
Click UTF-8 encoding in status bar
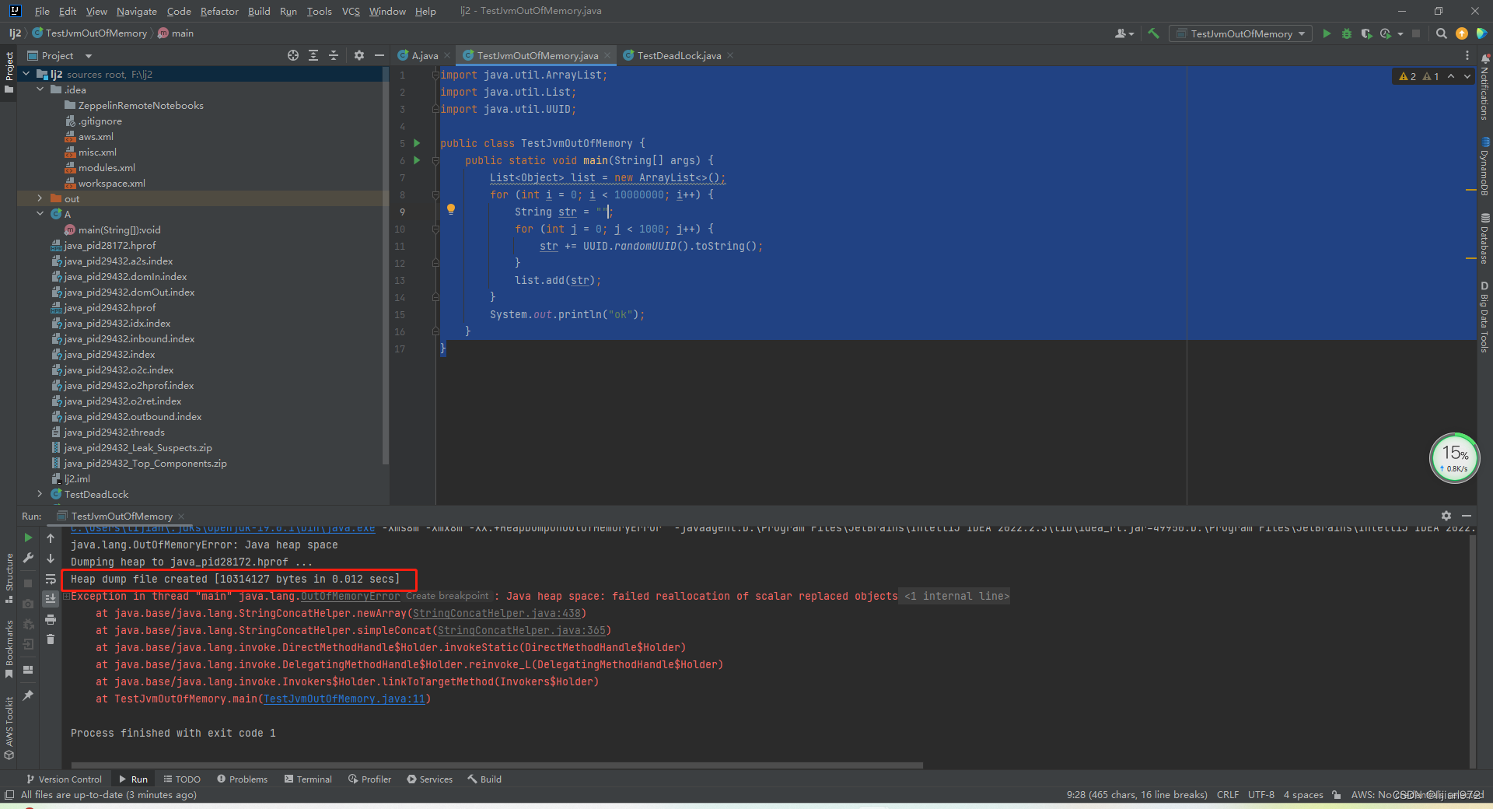pyautogui.click(x=1261, y=795)
